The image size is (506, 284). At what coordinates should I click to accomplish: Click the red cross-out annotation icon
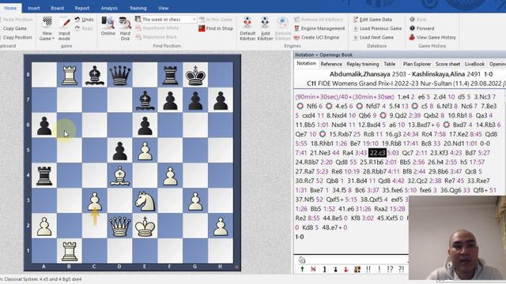(313, 269)
